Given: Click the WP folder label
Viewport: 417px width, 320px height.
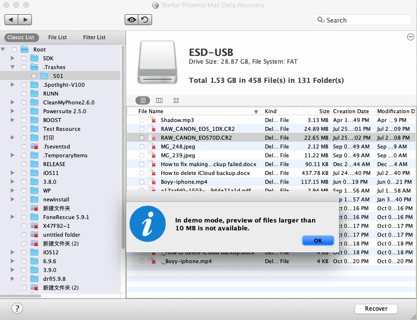Looking at the screenshot, I should pyautogui.click(x=47, y=191).
